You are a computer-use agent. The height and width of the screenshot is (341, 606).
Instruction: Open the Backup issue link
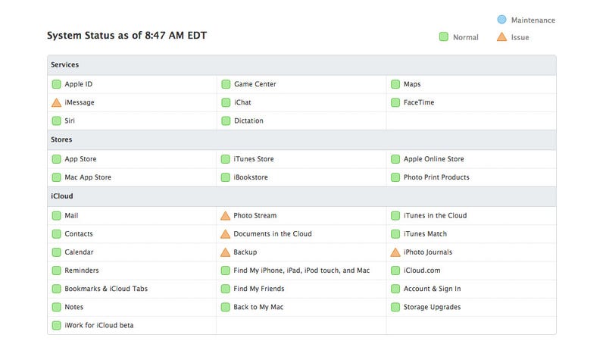(245, 252)
